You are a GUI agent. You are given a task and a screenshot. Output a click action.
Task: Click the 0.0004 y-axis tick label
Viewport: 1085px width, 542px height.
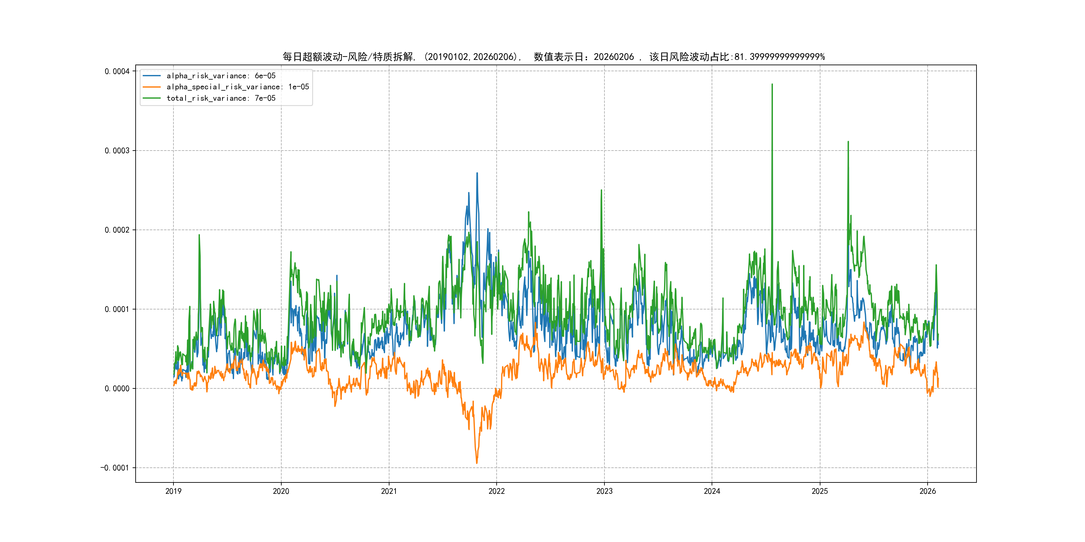[117, 72]
